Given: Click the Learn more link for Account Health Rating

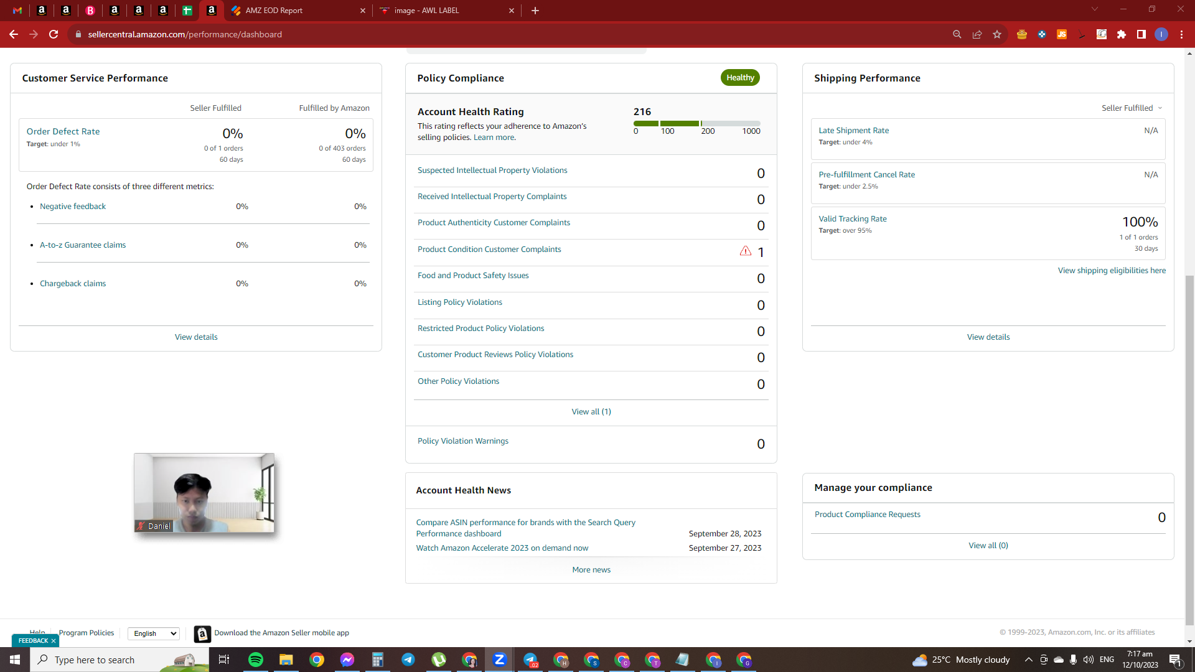Looking at the screenshot, I should [x=494, y=138].
